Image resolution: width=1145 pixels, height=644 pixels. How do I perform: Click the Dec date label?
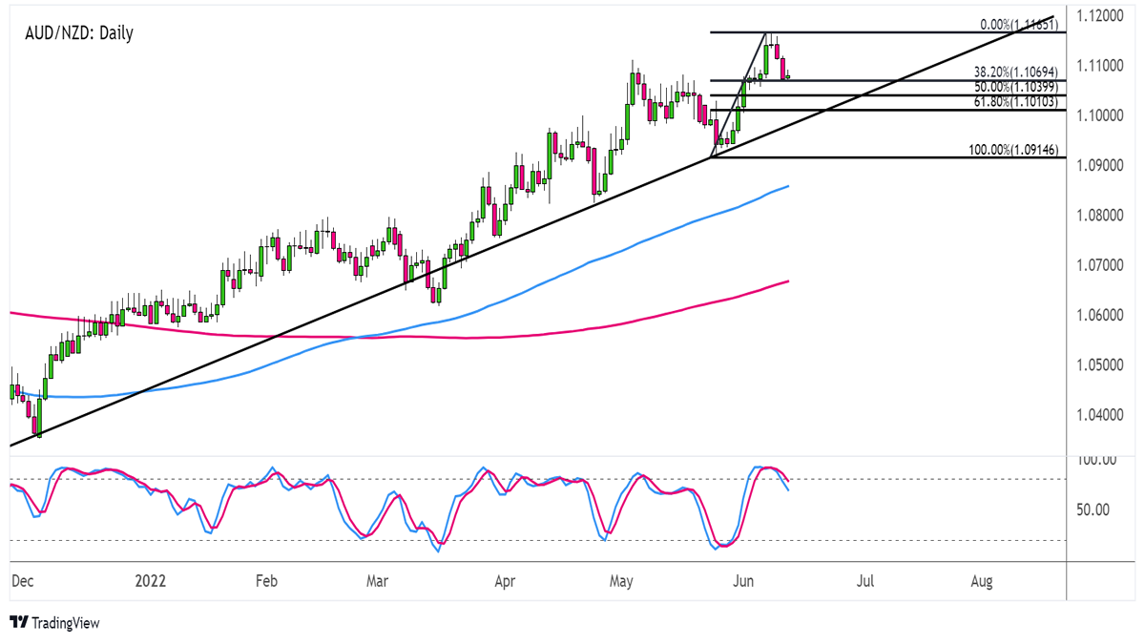point(21,580)
